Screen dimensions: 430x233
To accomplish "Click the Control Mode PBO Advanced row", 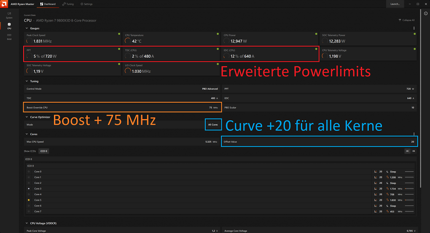I will pyautogui.click(x=122, y=89).
